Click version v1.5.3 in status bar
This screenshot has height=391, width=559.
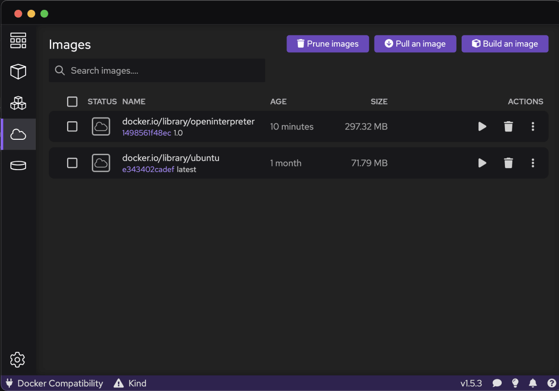click(x=472, y=383)
